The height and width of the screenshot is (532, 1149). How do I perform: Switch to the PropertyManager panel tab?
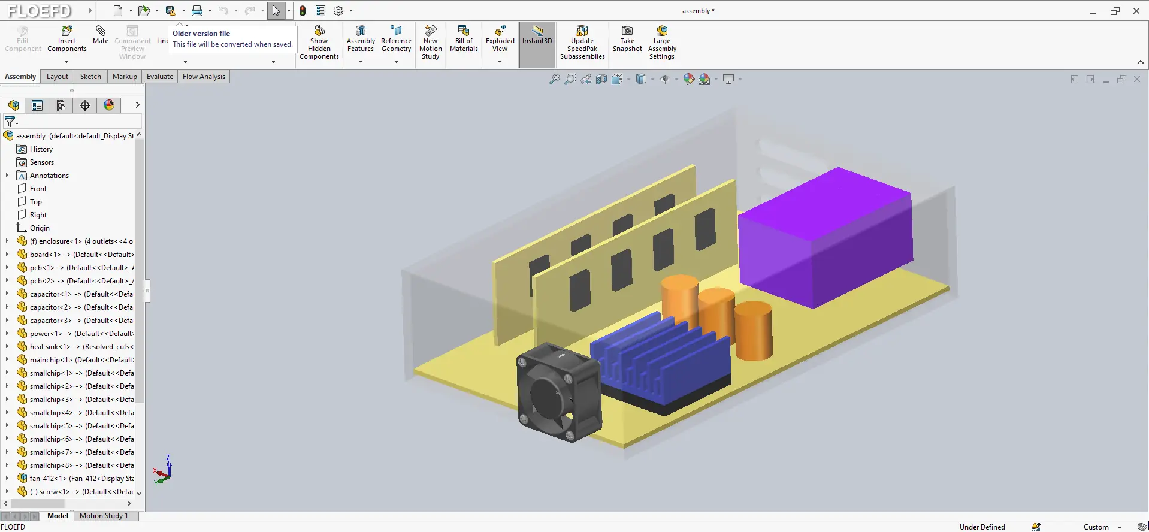click(37, 105)
